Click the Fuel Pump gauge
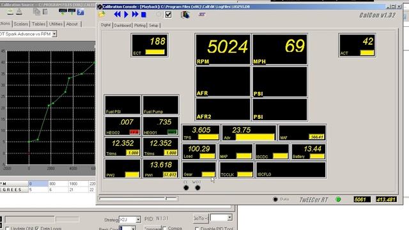 pos(160,105)
